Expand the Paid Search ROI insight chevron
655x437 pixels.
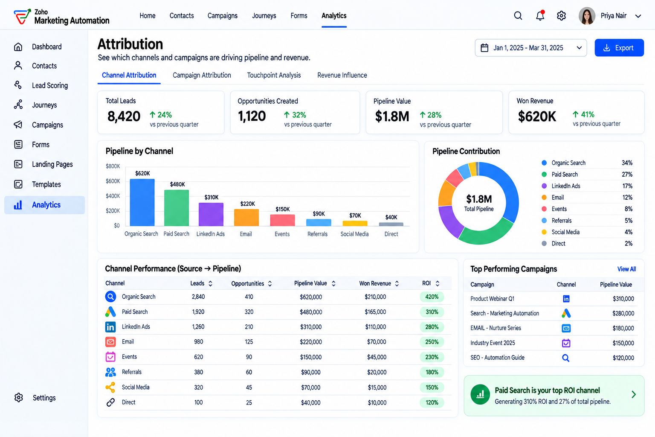[x=634, y=394]
